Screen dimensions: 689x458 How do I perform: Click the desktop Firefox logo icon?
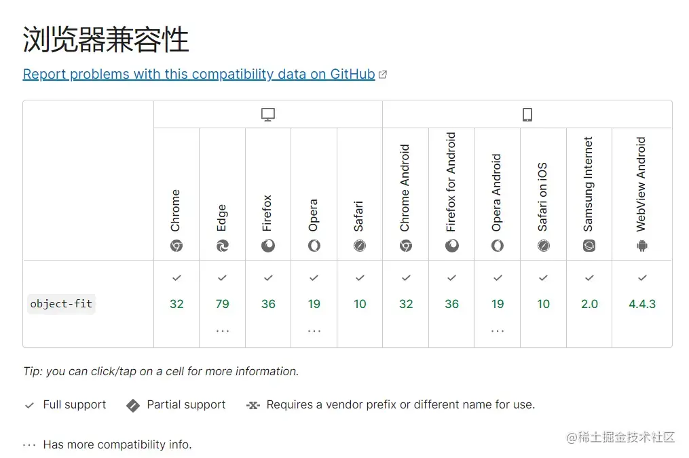[268, 246]
